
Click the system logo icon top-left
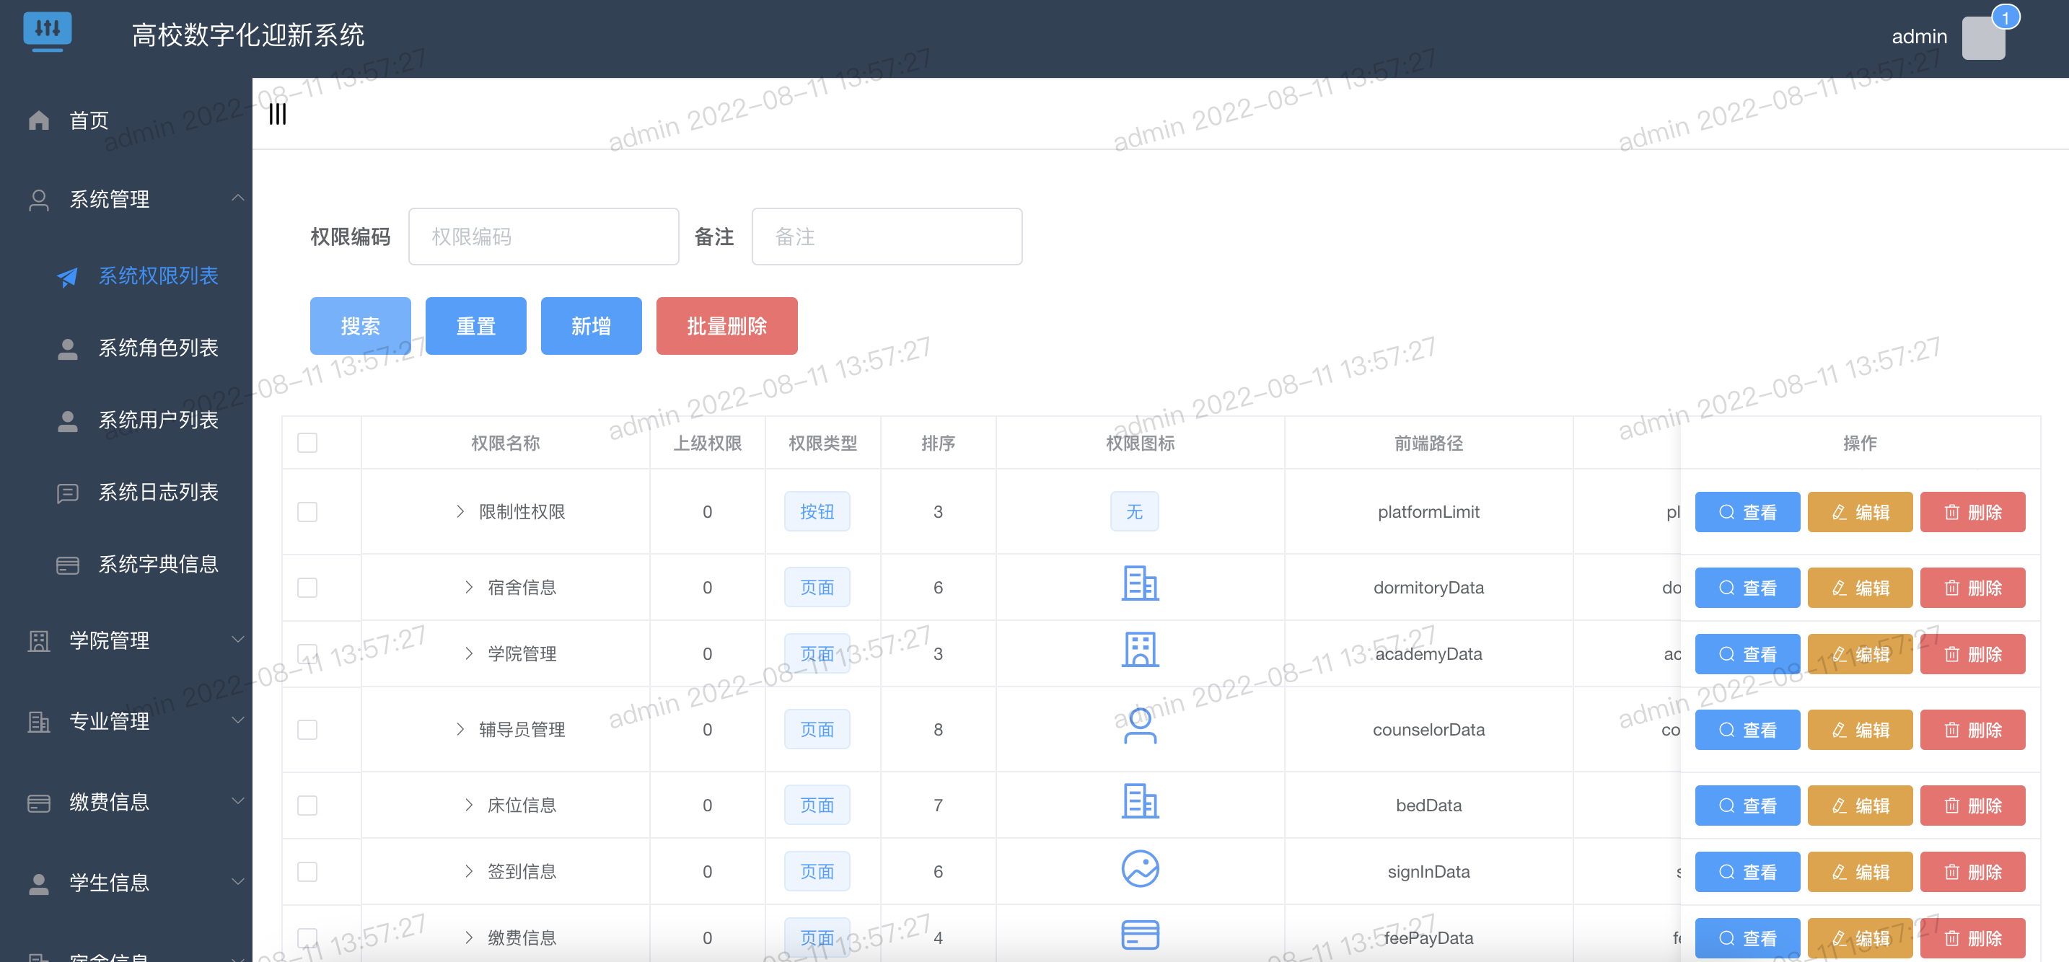(x=48, y=30)
